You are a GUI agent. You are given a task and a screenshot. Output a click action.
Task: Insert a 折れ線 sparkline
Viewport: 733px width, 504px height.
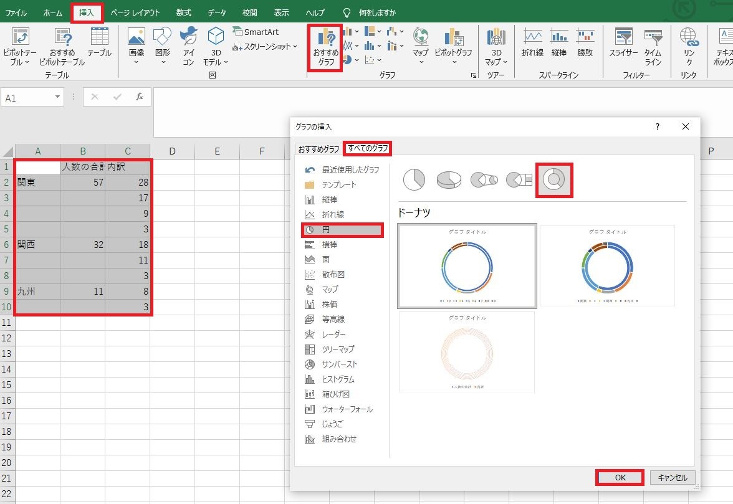(532, 42)
